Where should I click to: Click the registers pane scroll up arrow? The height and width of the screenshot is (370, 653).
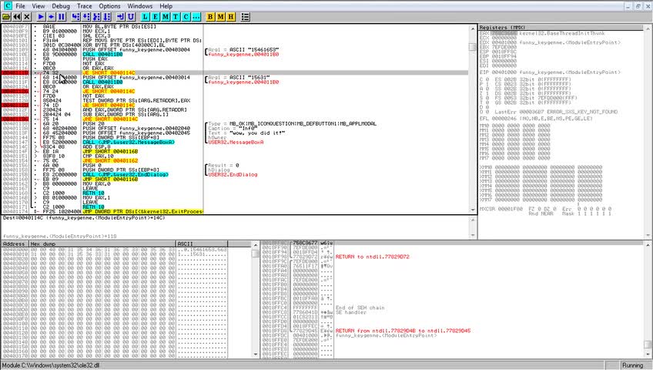point(648,29)
